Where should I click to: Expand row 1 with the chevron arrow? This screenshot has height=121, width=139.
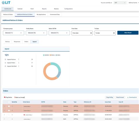(x=4, y=106)
